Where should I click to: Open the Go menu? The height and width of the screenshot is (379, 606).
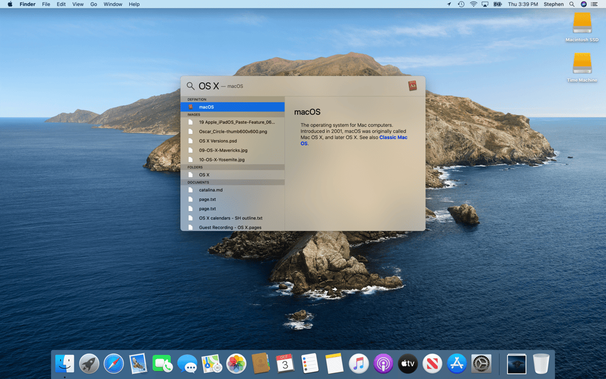94,4
